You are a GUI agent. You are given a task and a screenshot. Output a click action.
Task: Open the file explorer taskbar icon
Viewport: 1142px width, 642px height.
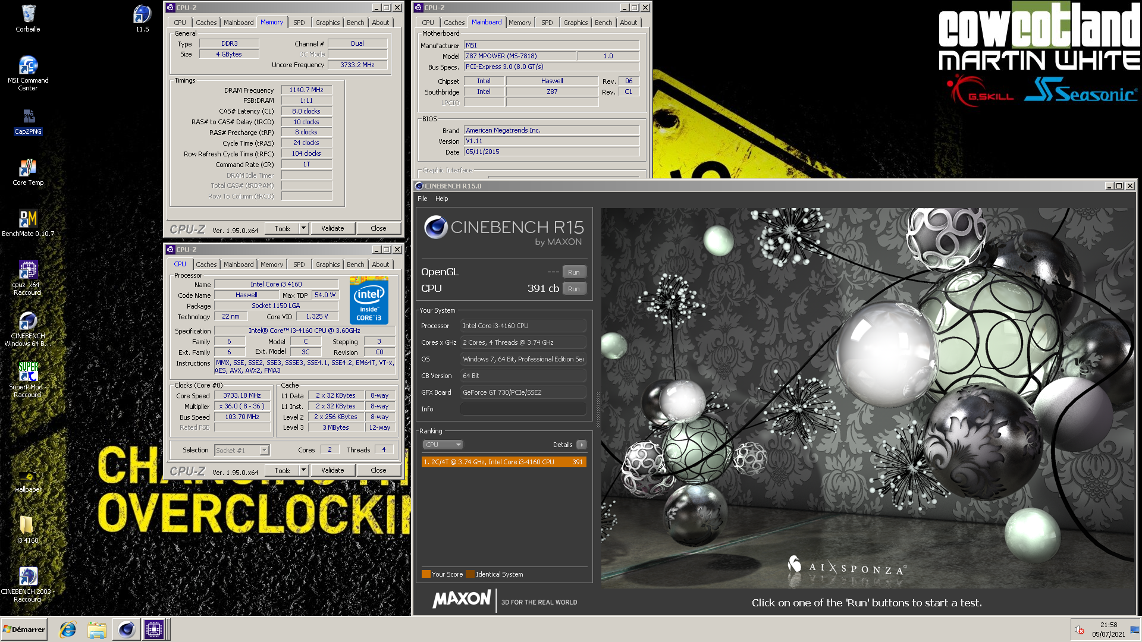(97, 630)
